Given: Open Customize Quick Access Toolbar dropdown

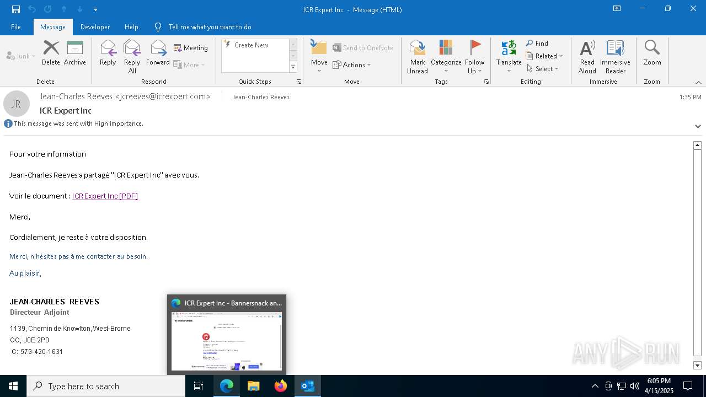Looking at the screenshot, I should (96, 9).
